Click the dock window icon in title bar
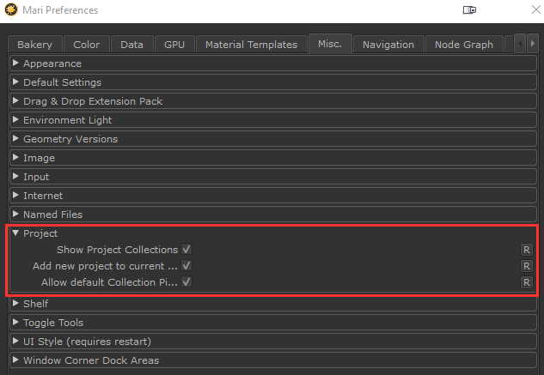The width and height of the screenshot is (544, 375). pos(469,10)
